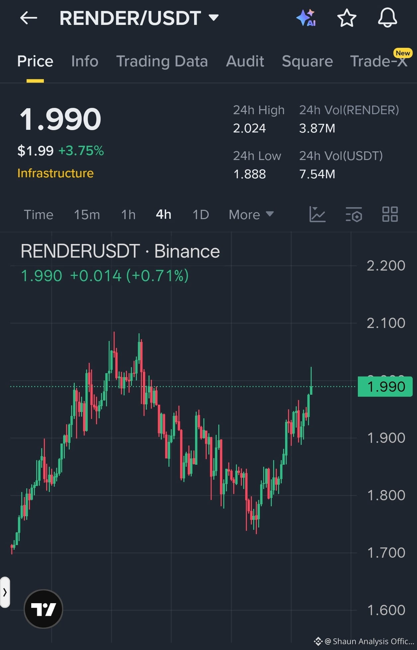417x650 pixels.
Task: Expand the side panel chevron handle
Action: [x=5, y=592]
